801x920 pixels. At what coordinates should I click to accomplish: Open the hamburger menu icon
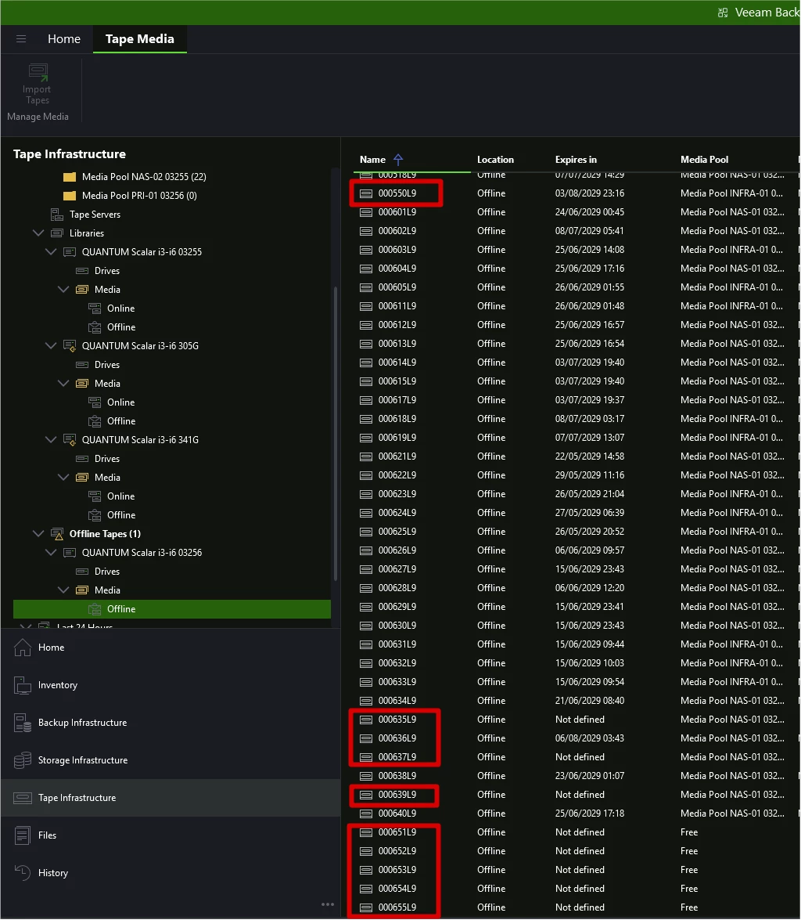pos(21,39)
